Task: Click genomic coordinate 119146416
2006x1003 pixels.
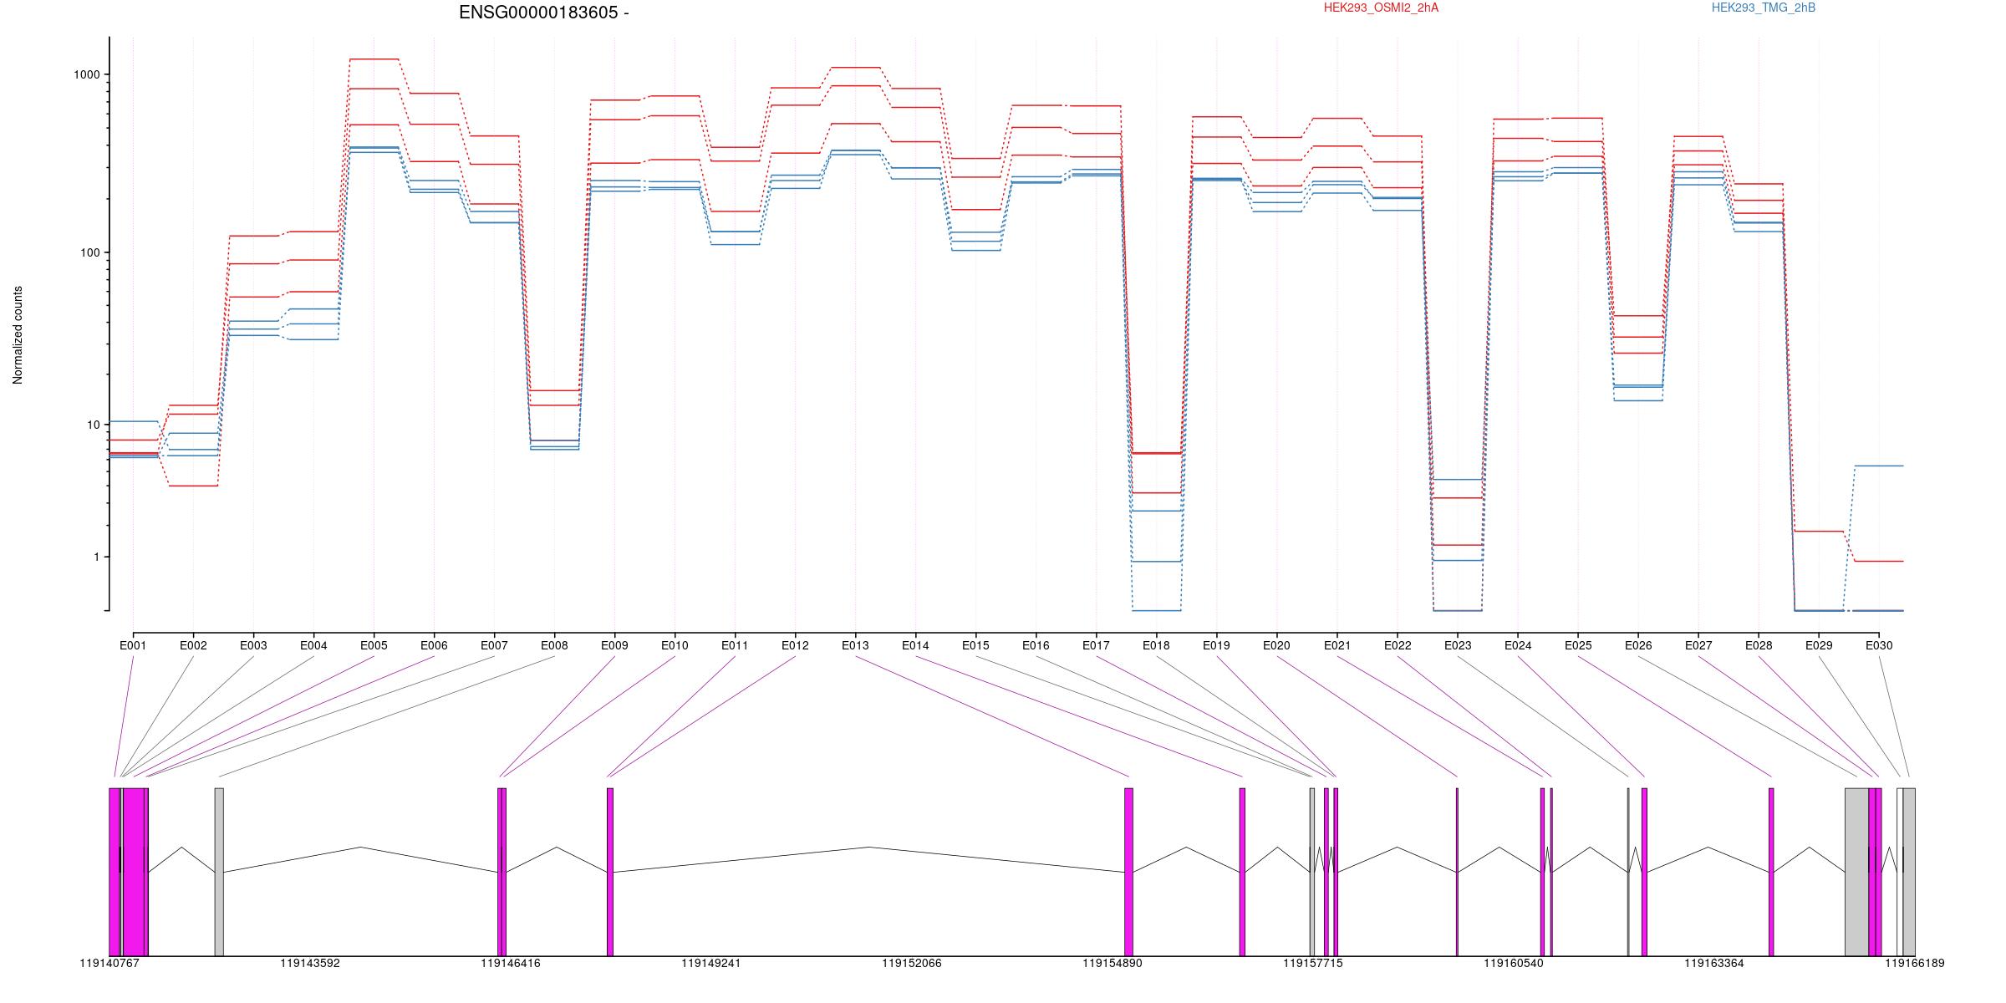Action: point(511,964)
